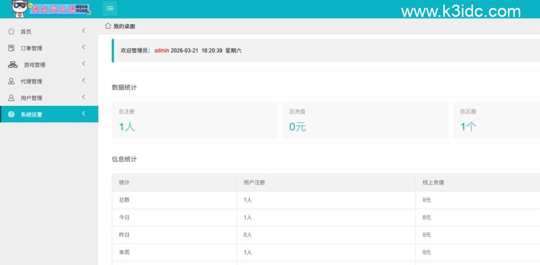This screenshot has height=265, width=540.
Task: Select the 总充值 statistics card
Action: click(365, 120)
